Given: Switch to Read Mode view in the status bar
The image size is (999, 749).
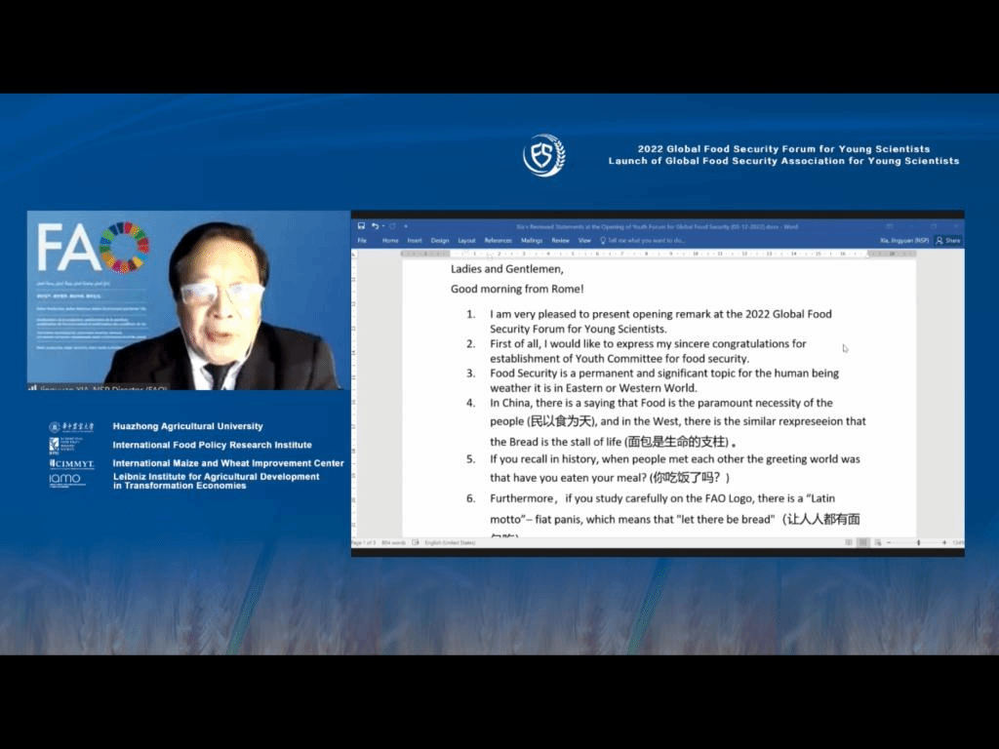Looking at the screenshot, I should click(848, 542).
